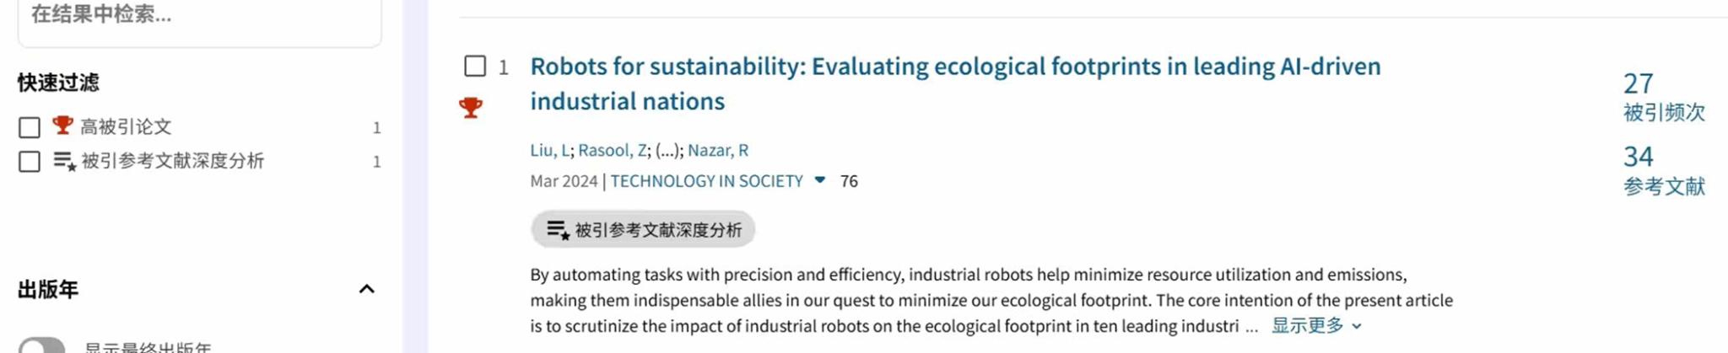Tick the 被引参考文献深度分析 filter checkbox
The image size is (1728, 353).
(30, 161)
